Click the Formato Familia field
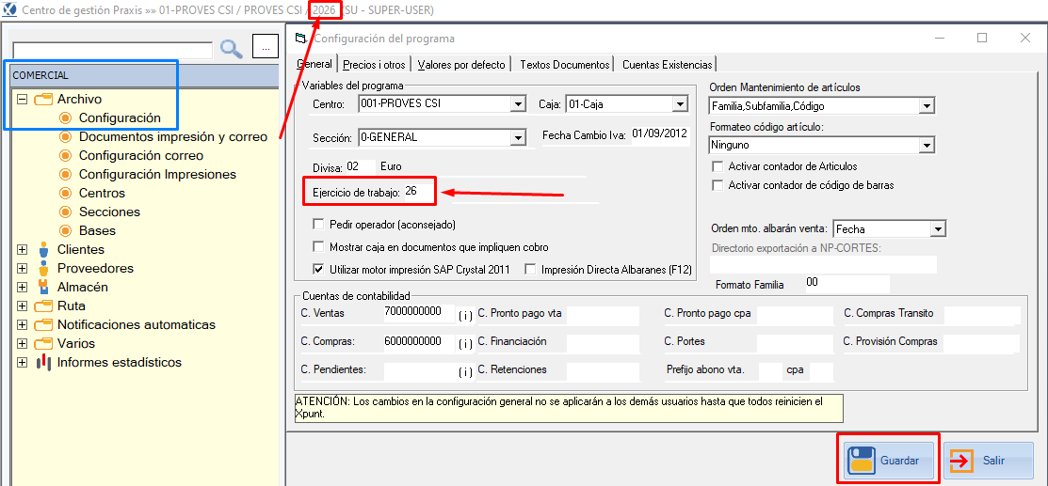The width and height of the screenshot is (1048, 486). 846,284
